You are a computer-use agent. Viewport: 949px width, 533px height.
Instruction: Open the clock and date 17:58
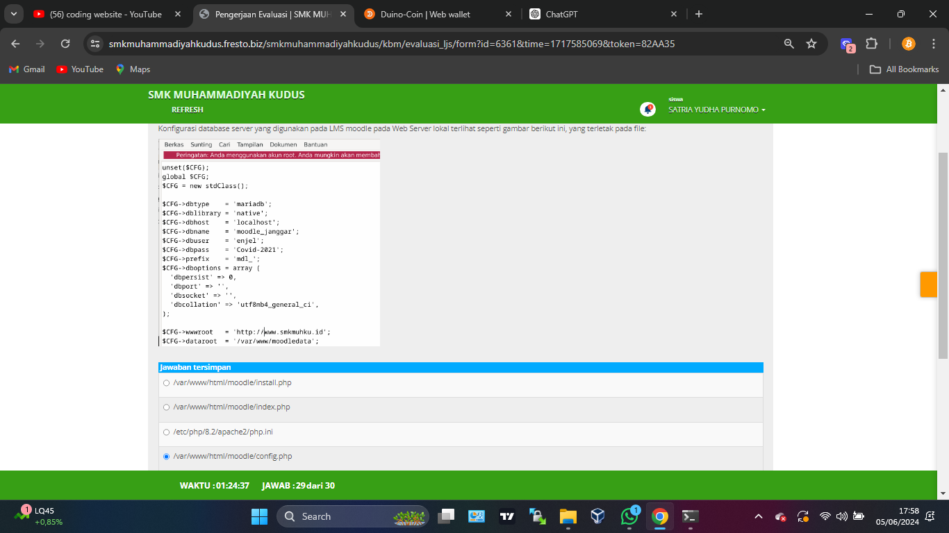pos(898,516)
